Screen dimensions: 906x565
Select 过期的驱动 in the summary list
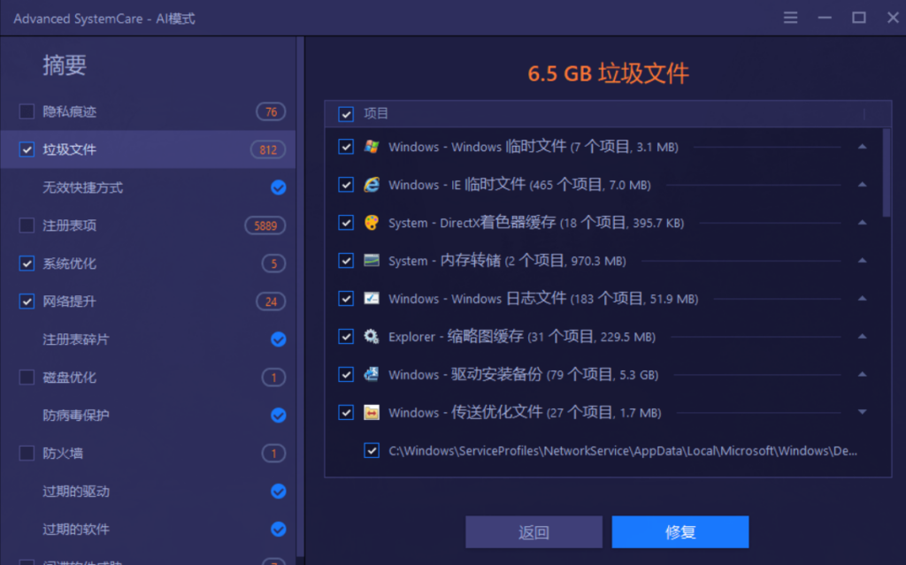pyautogui.click(x=76, y=492)
